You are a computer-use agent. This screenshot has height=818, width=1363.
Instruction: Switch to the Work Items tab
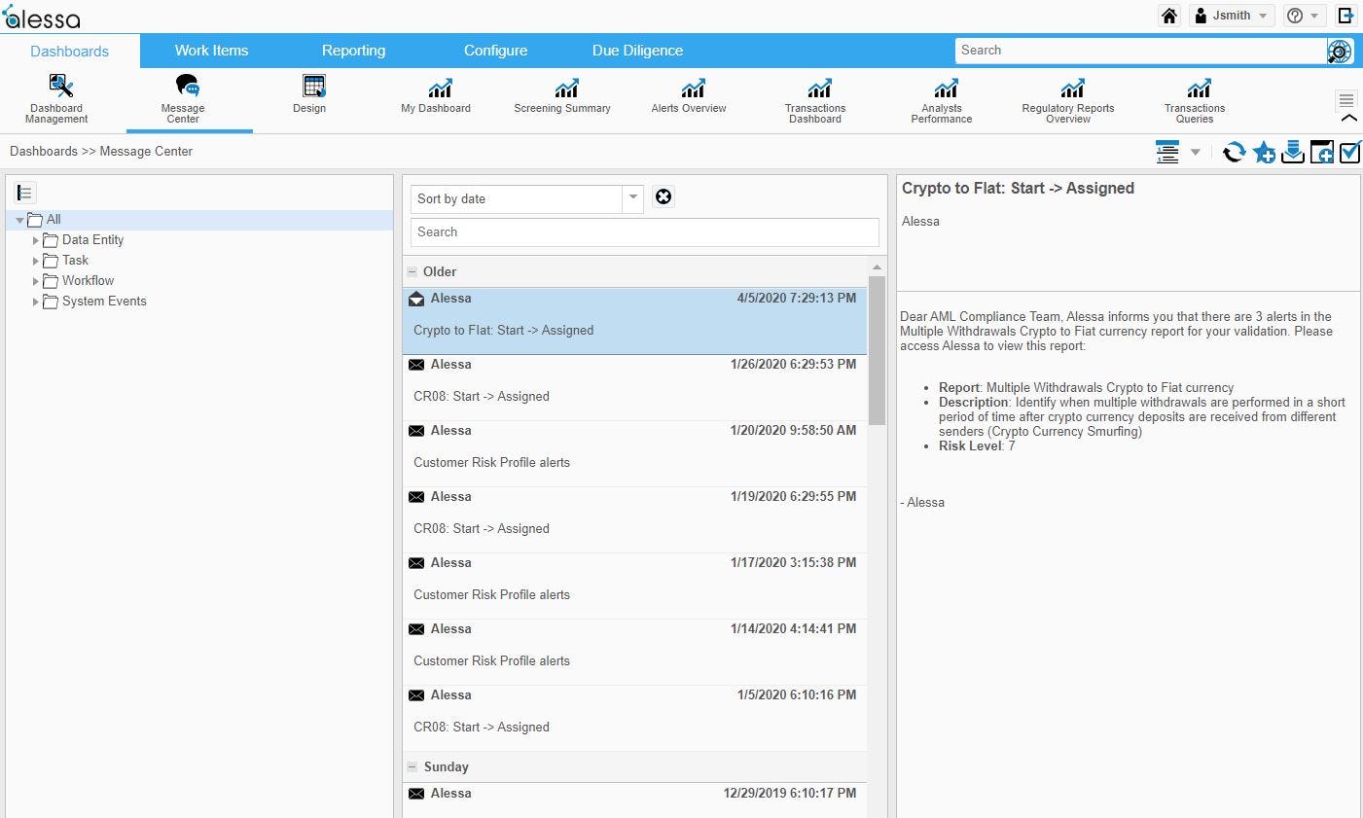point(211,51)
